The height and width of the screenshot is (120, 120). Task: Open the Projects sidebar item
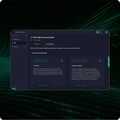(x=19, y=47)
